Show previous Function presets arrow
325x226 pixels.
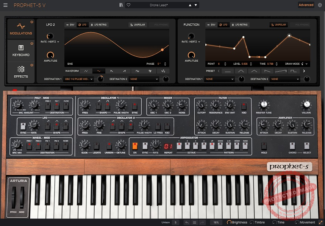pyautogui.click(x=219, y=71)
